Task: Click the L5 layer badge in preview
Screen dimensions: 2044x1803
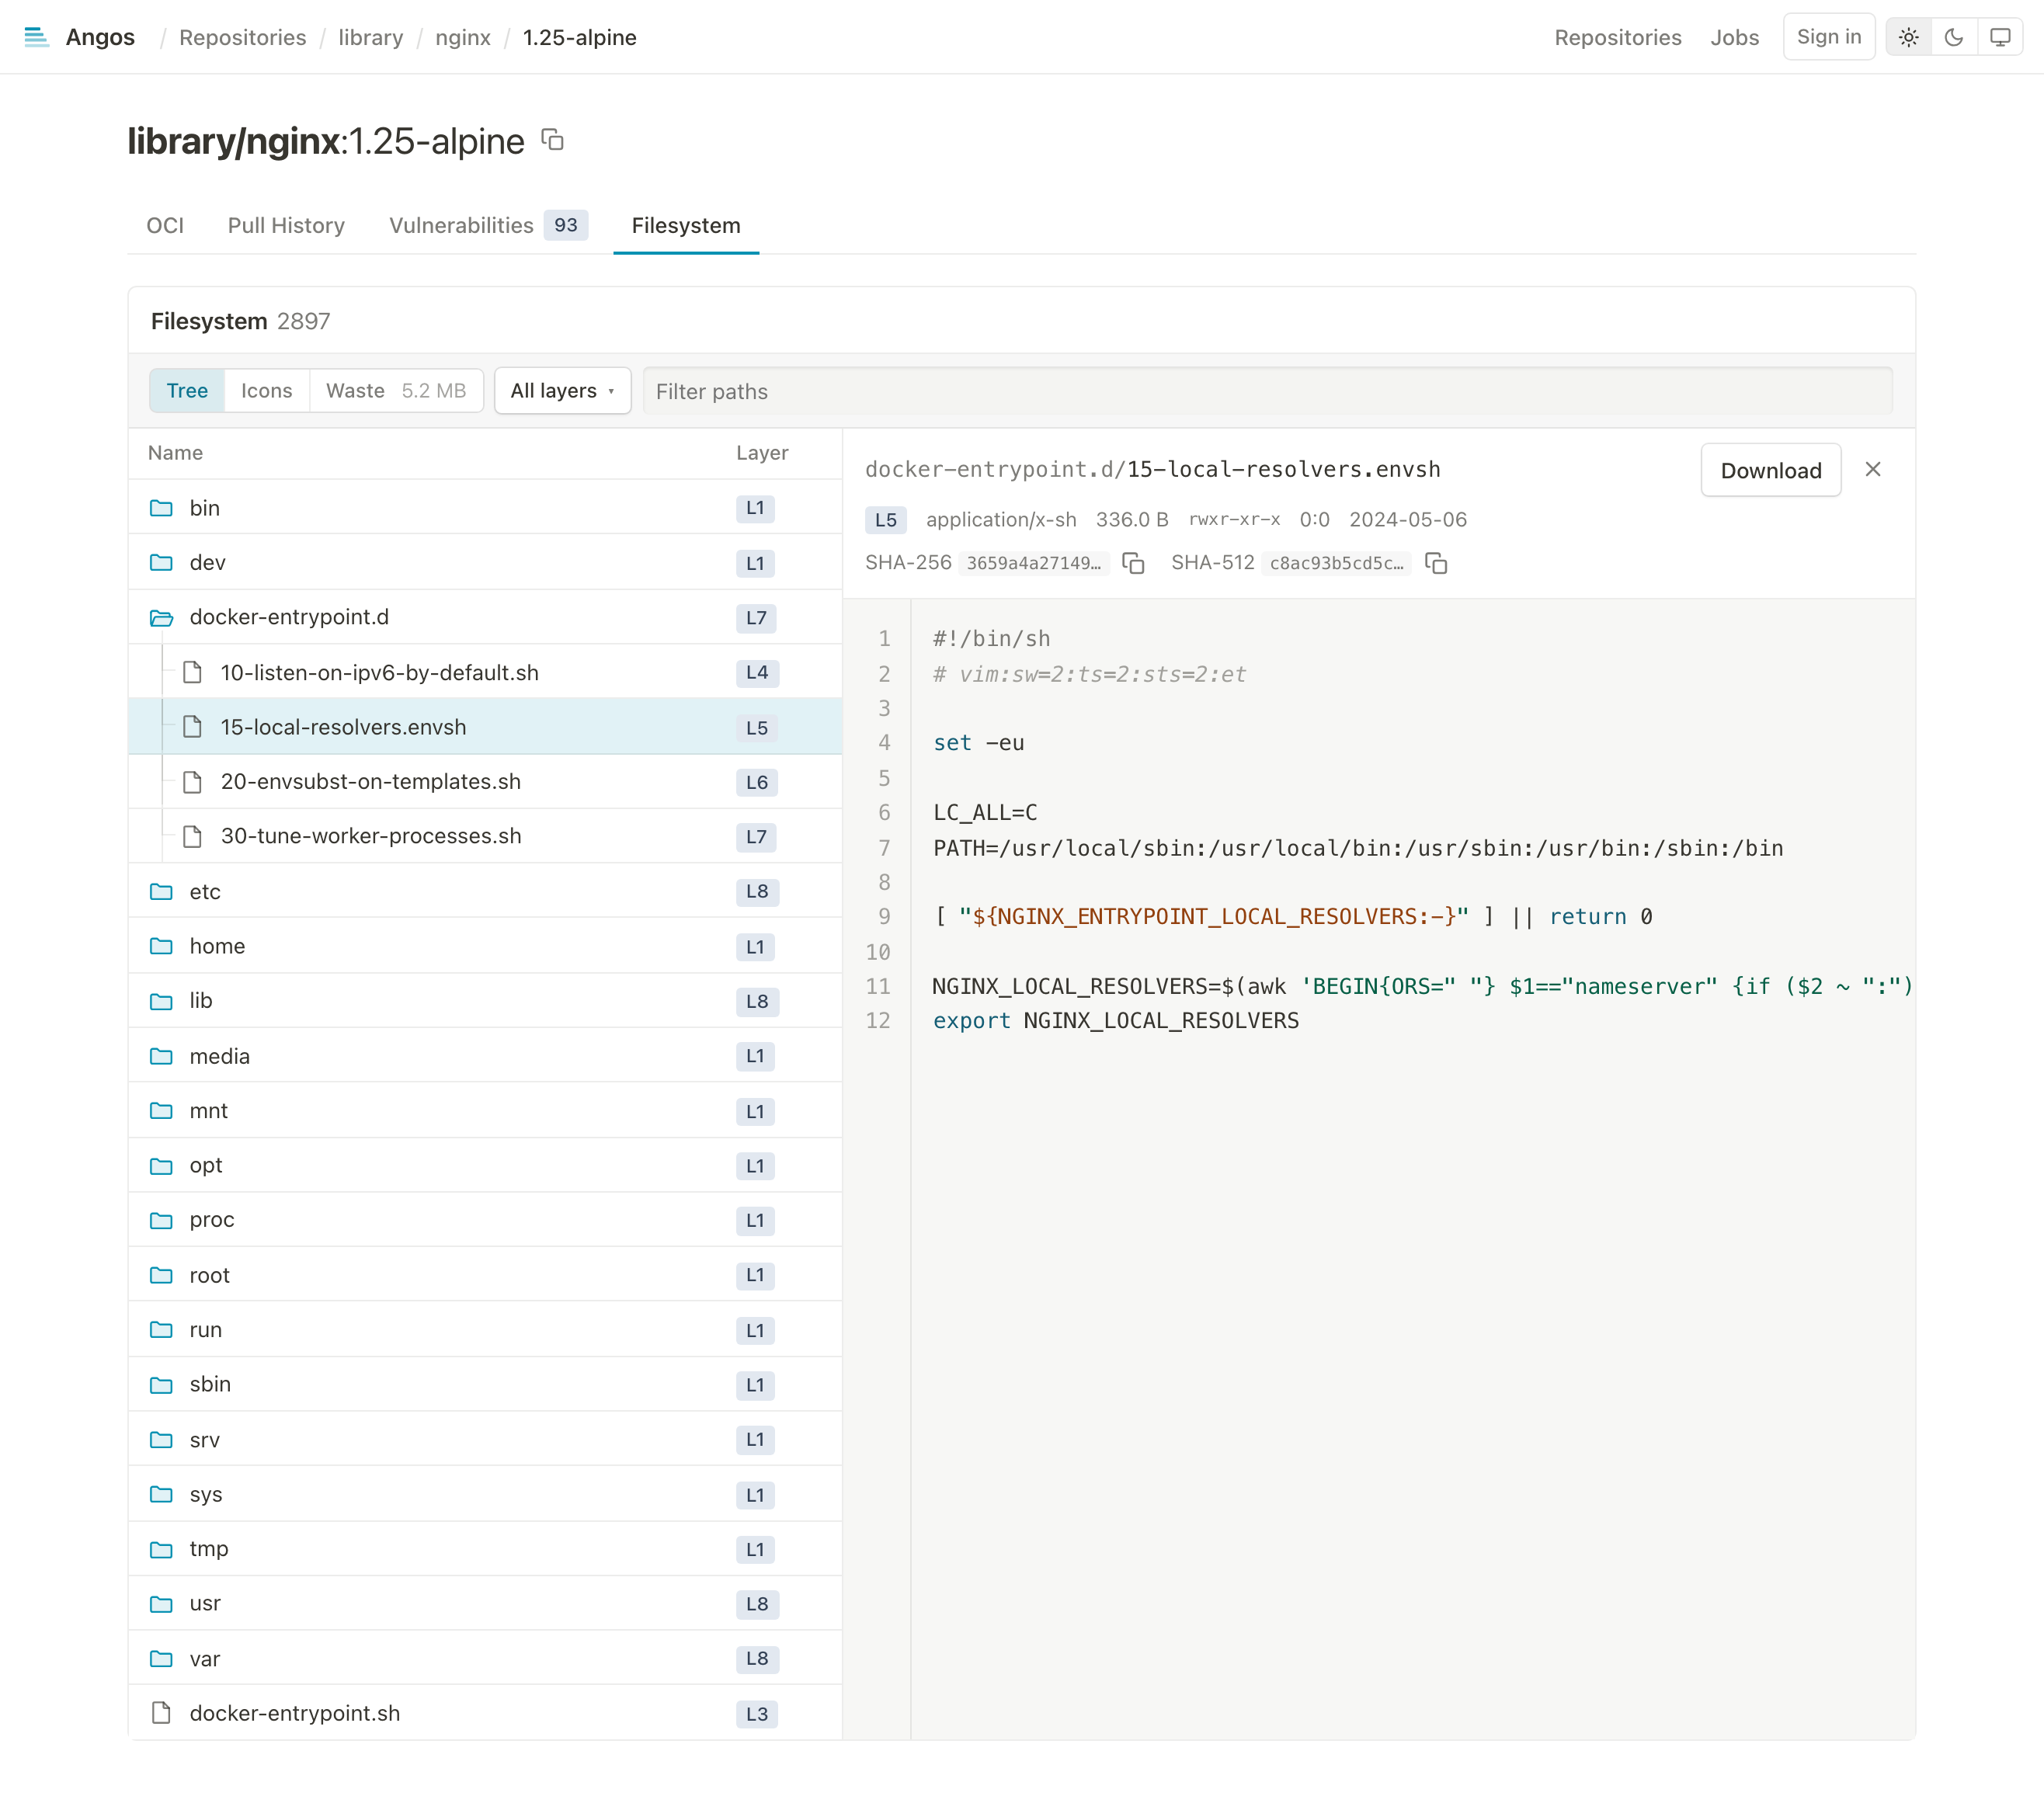Action: pos(885,520)
